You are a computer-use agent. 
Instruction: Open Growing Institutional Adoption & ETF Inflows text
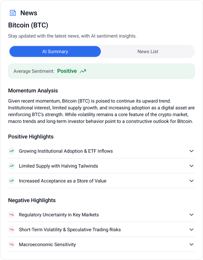pyautogui.click(x=66, y=151)
